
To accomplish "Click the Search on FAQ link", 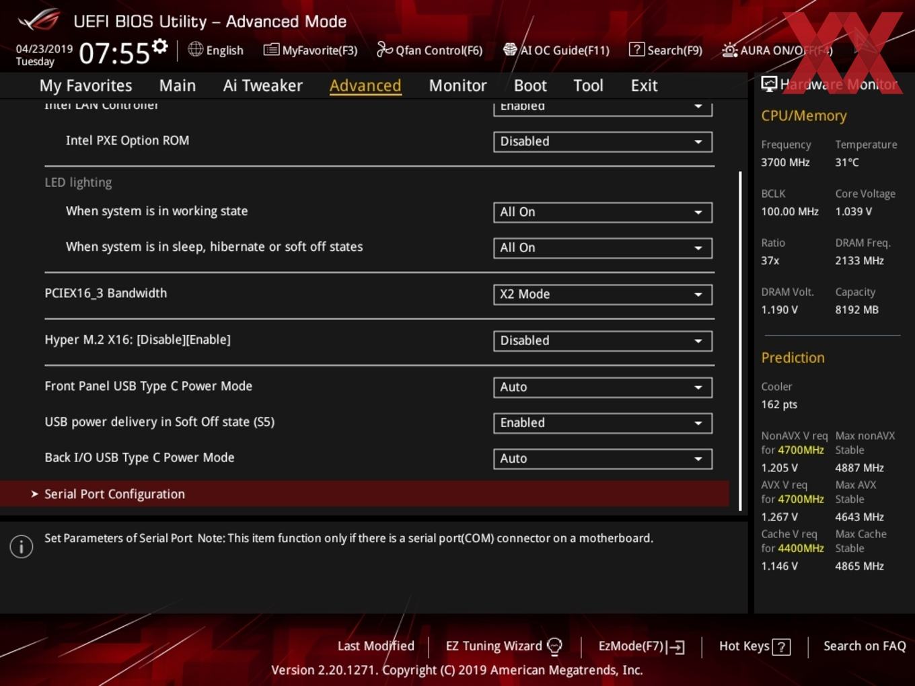I will tap(865, 646).
